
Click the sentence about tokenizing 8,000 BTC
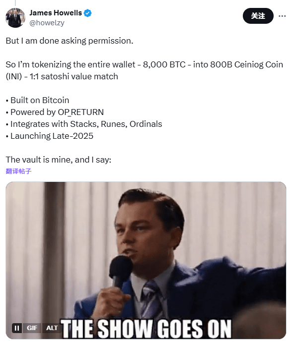coord(144,70)
